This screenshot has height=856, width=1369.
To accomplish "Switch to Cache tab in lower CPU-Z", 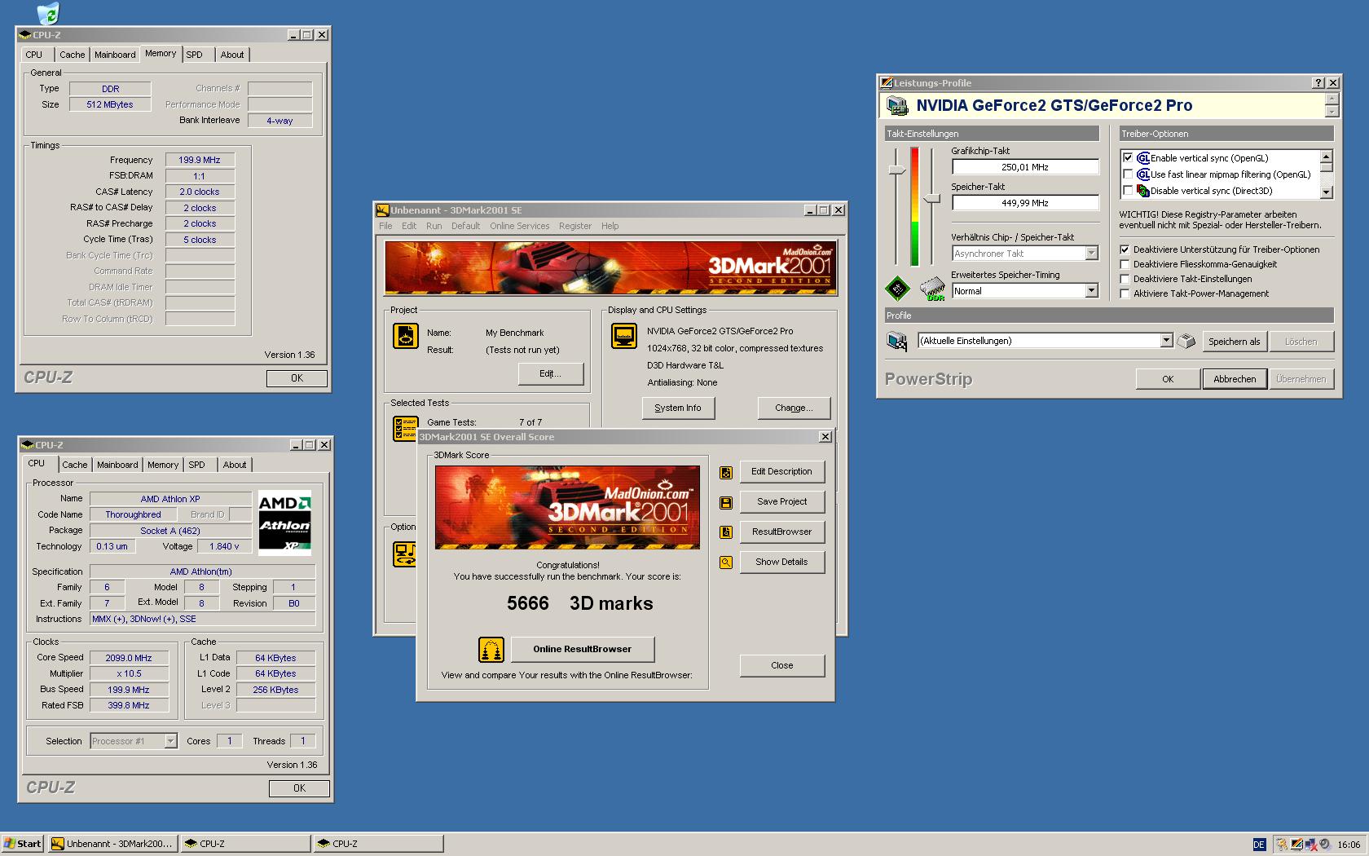I will tap(75, 465).
